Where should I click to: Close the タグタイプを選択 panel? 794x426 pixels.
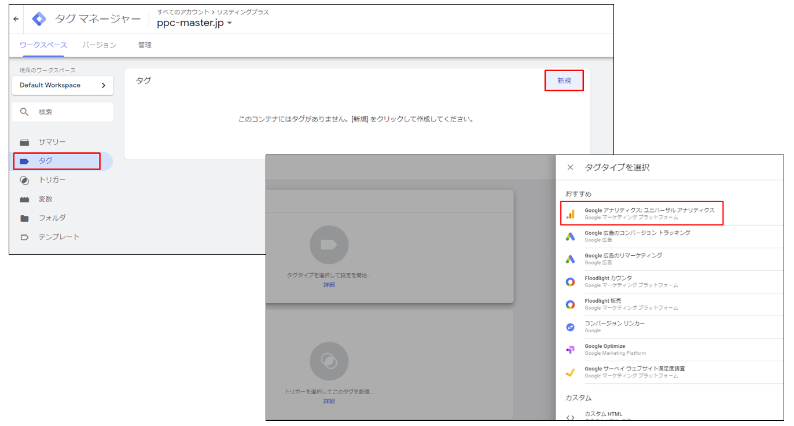[570, 167]
